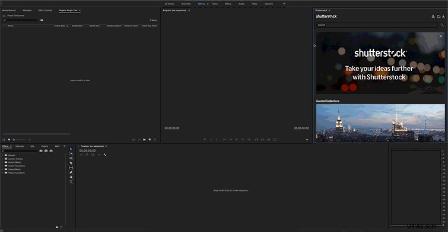Open Shutterstock folder collections icon
The width and height of the screenshot is (448, 232).
tap(439, 16)
